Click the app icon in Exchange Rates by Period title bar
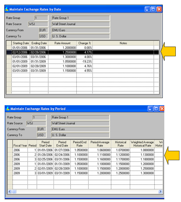Image resolution: width=181 pixels, height=202 pixels. tap(7, 109)
